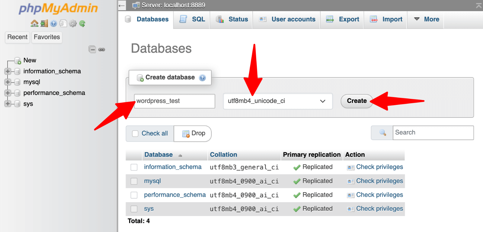Click the database name field with wordpress_test
This screenshot has width=483, height=232.
[174, 101]
